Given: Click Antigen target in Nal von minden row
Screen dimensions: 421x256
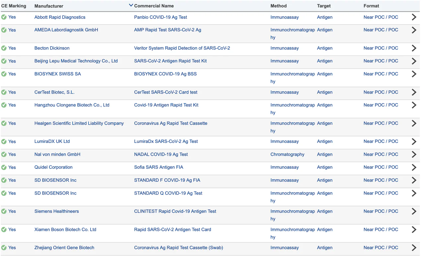Looking at the screenshot, I should pos(324,154).
